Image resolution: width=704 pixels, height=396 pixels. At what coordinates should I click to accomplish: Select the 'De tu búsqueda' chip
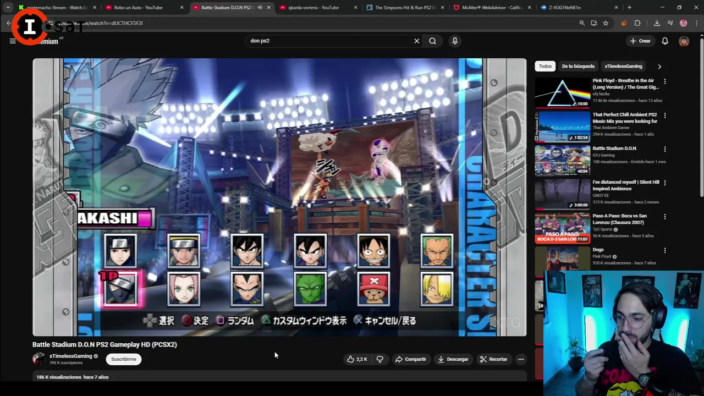pyautogui.click(x=578, y=66)
